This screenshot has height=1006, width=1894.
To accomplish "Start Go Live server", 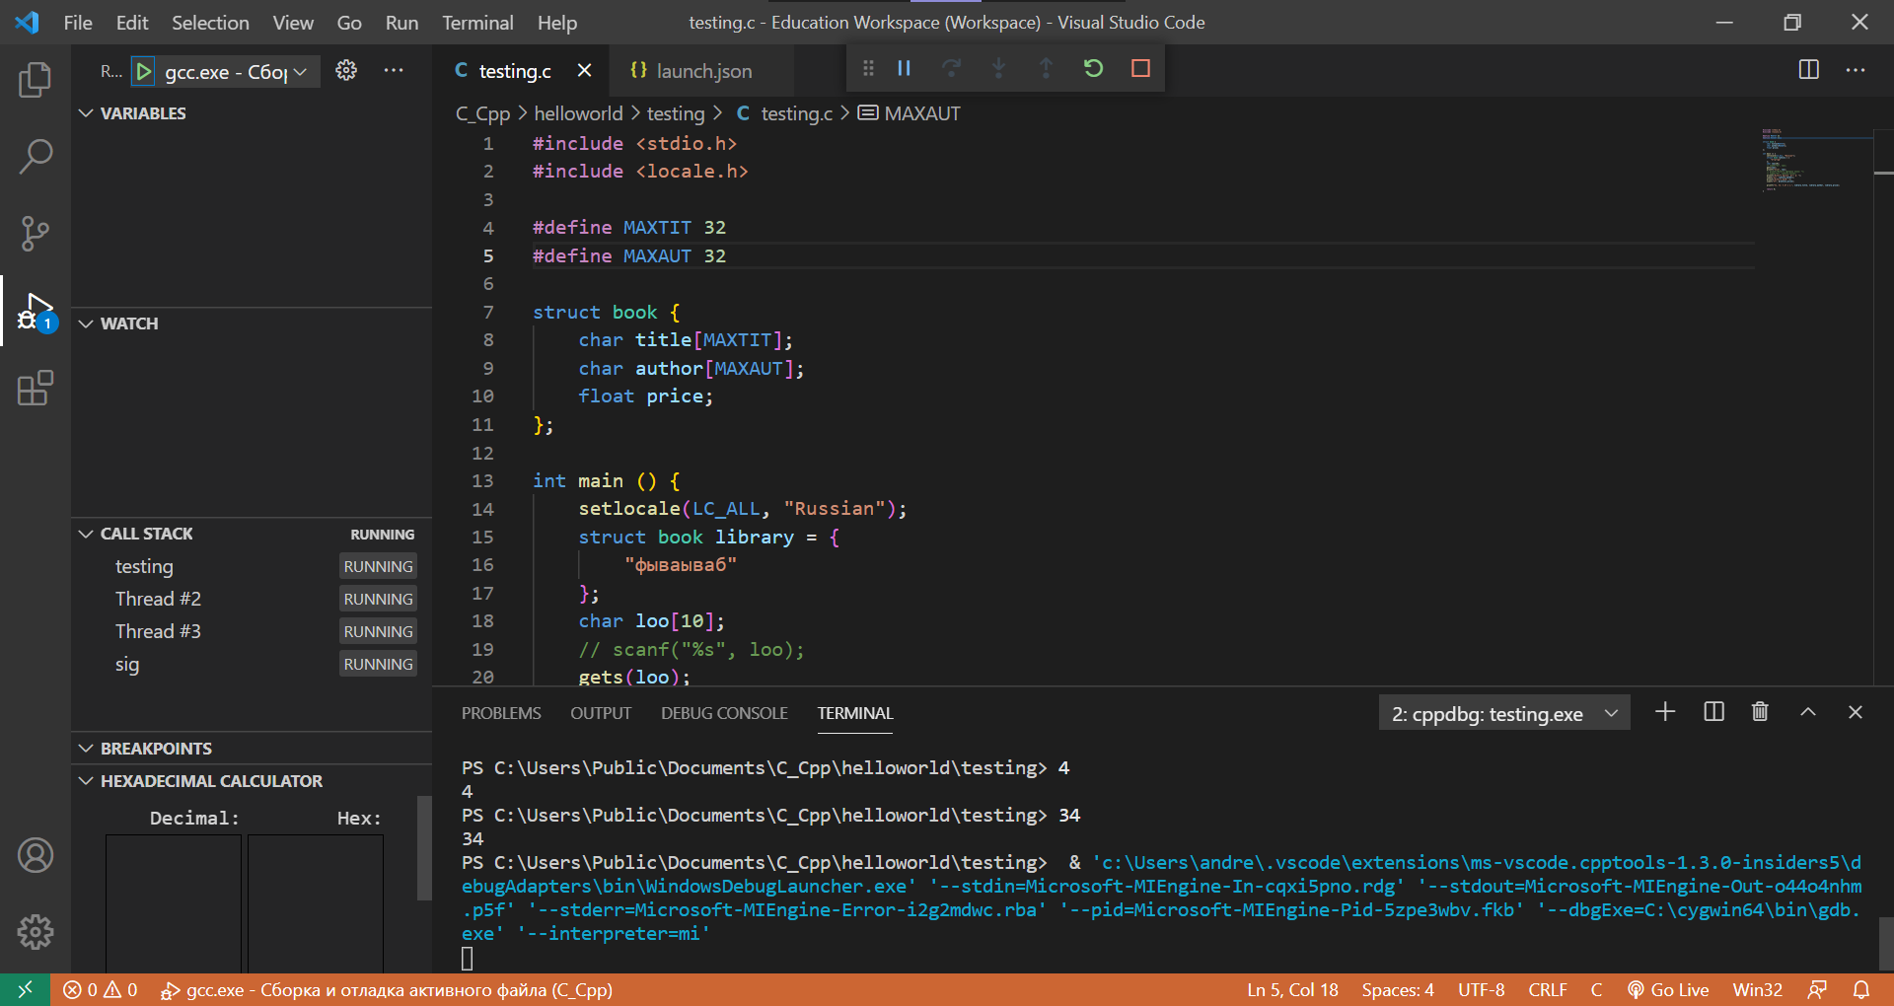I will 1668,989.
